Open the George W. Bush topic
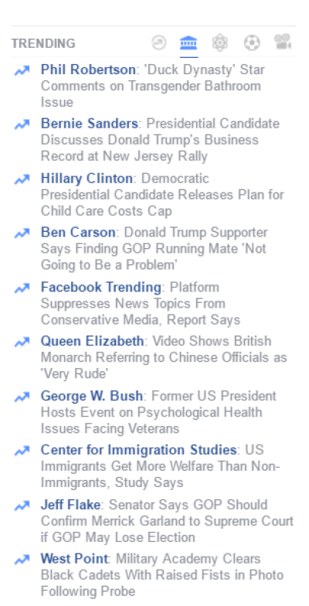 91,396
